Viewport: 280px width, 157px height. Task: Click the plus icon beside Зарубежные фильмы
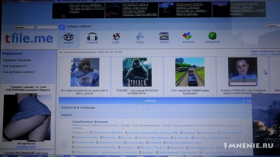[x=64, y=144]
